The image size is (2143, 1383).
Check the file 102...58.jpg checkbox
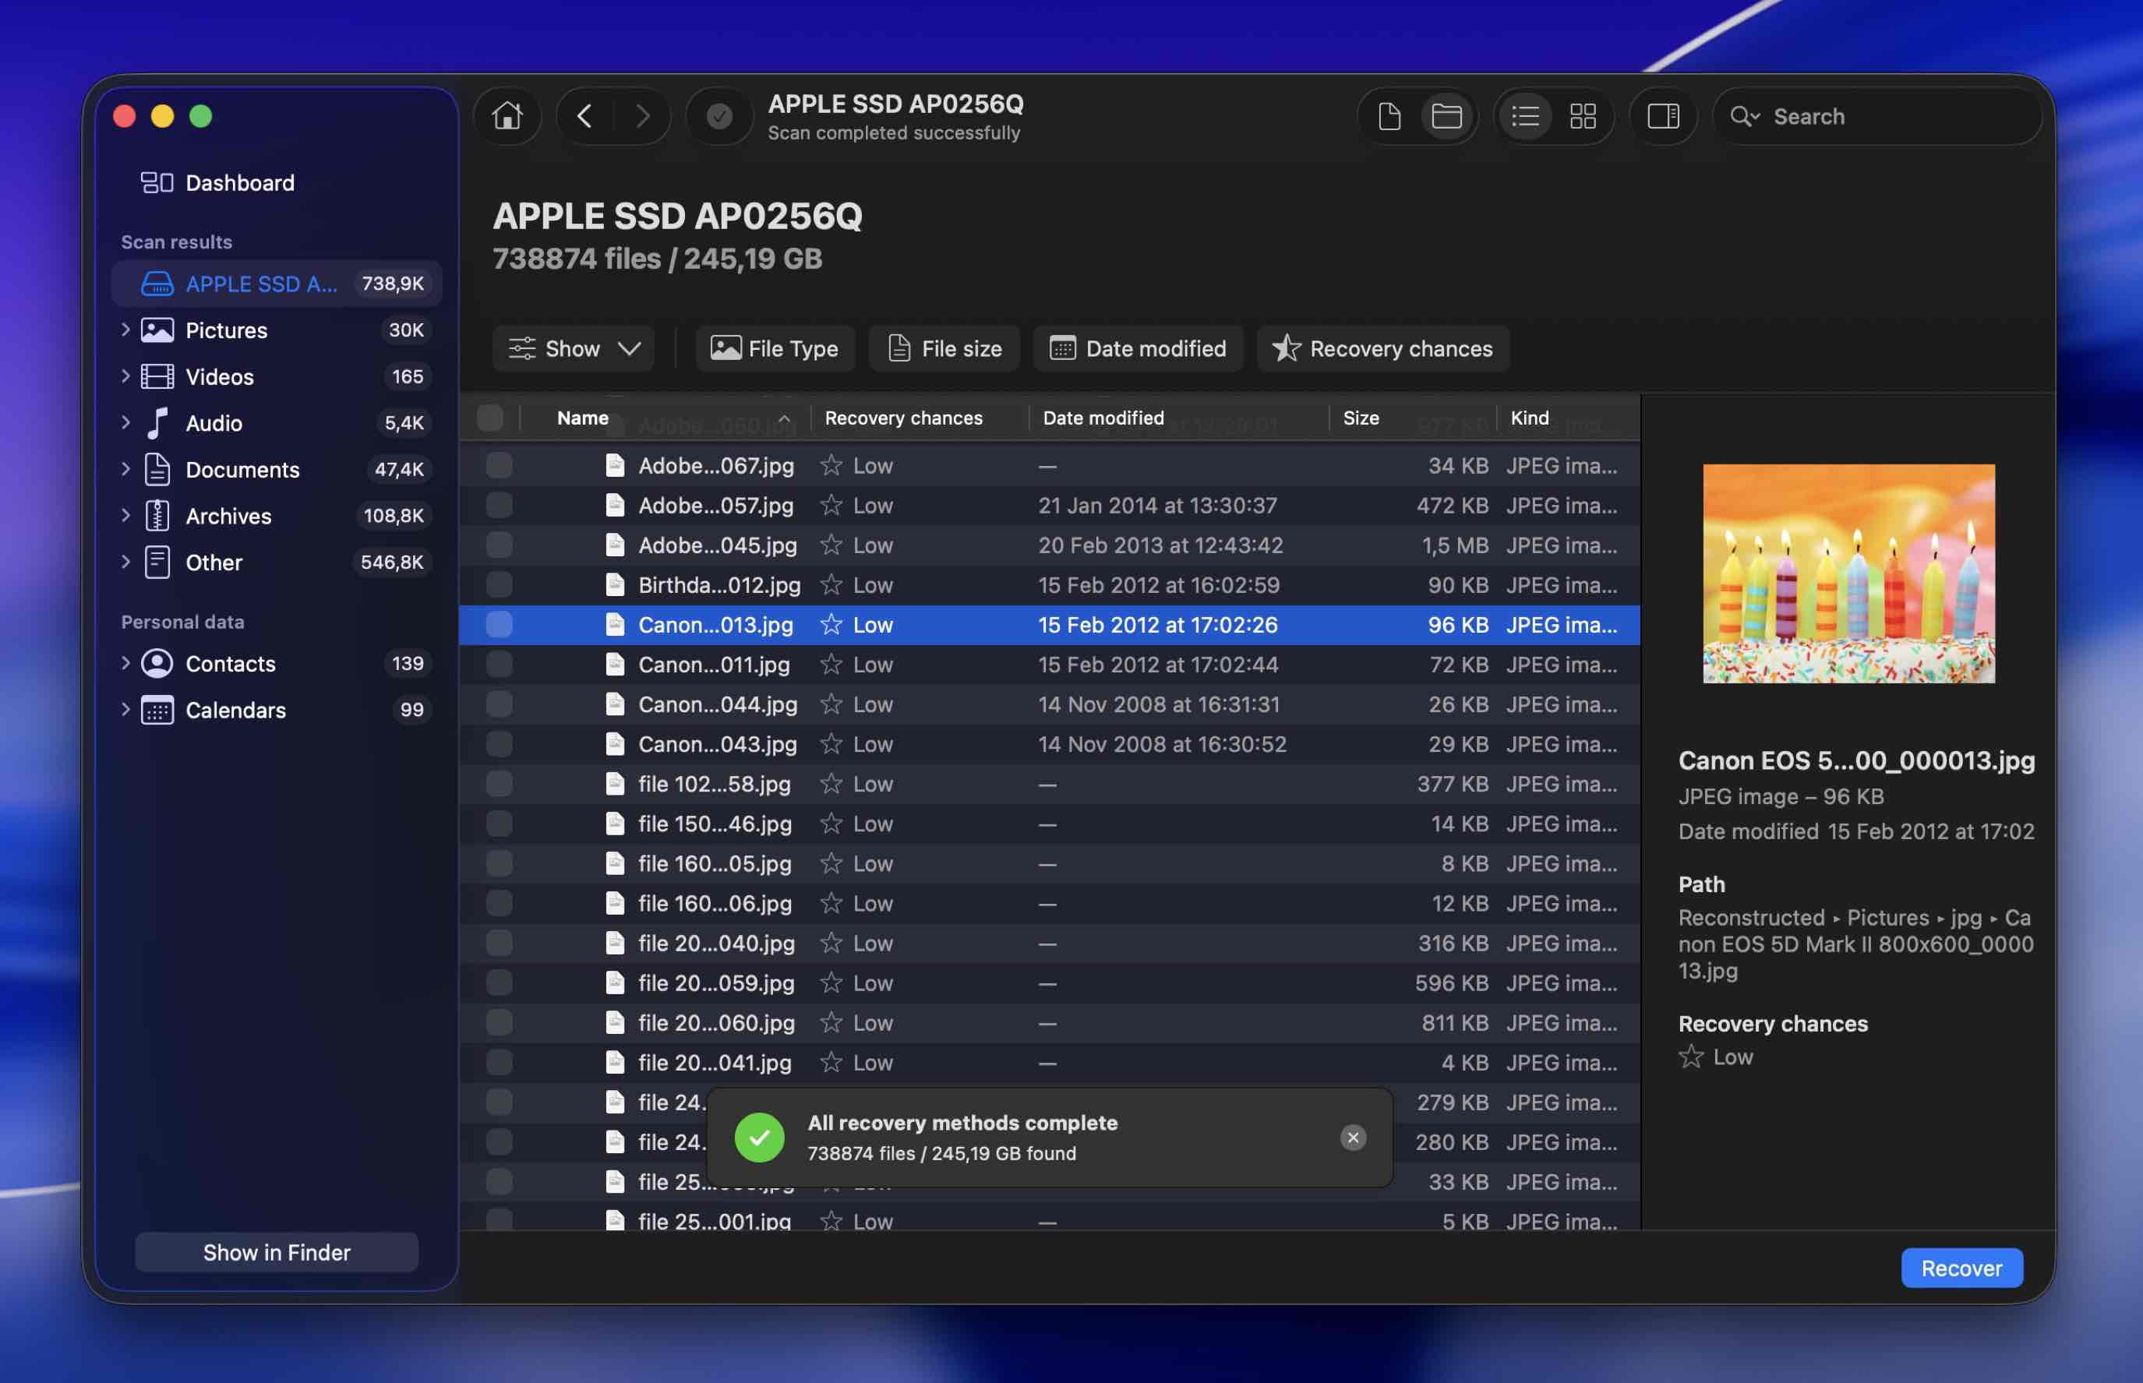click(x=500, y=784)
